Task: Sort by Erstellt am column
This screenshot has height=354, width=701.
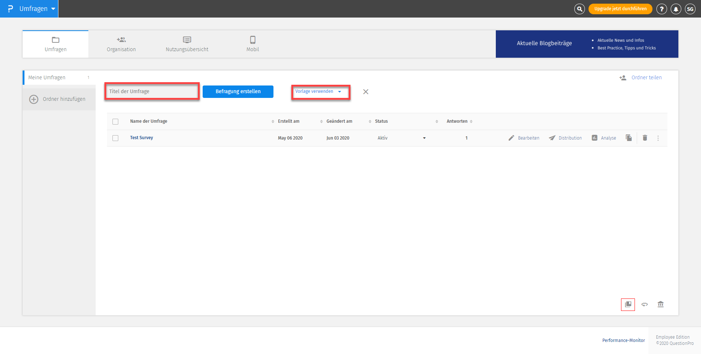Action: (288, 121)
